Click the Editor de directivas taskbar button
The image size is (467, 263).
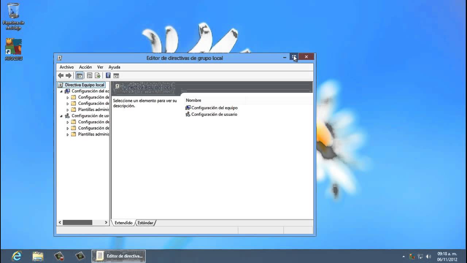click(119, 256)
